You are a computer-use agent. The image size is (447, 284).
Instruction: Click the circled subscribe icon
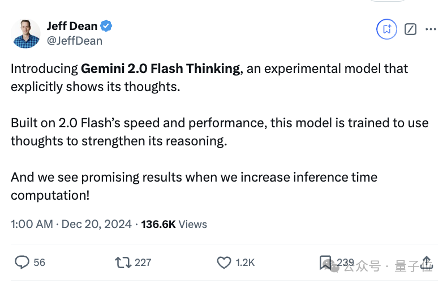click(x=387, y=29)
